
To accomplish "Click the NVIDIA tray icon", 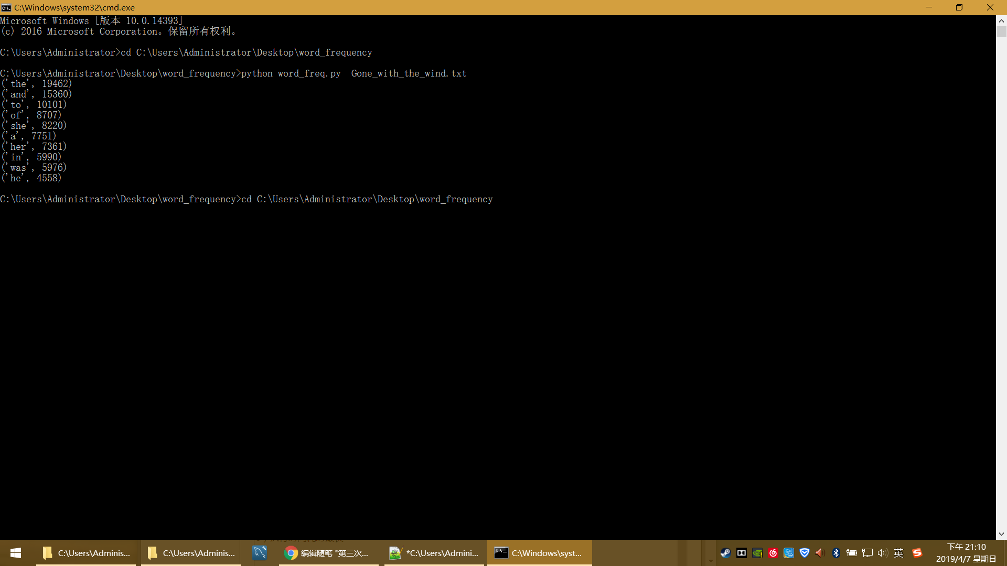I will point(757,553).
